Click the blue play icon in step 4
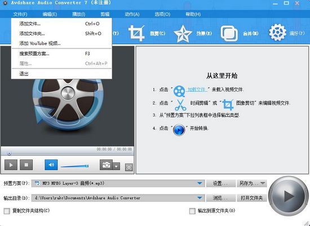 coord(179,130)
